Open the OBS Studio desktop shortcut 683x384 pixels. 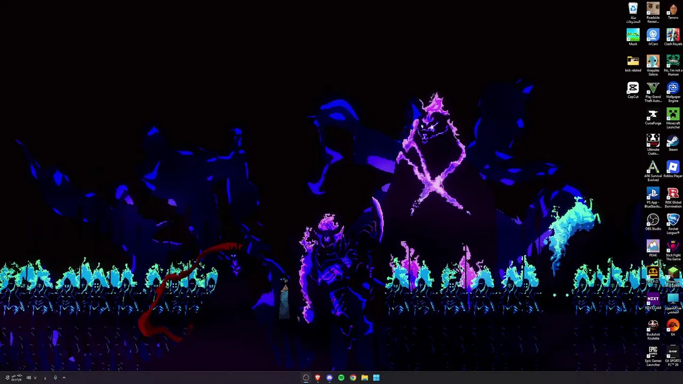tap(653, 222)
